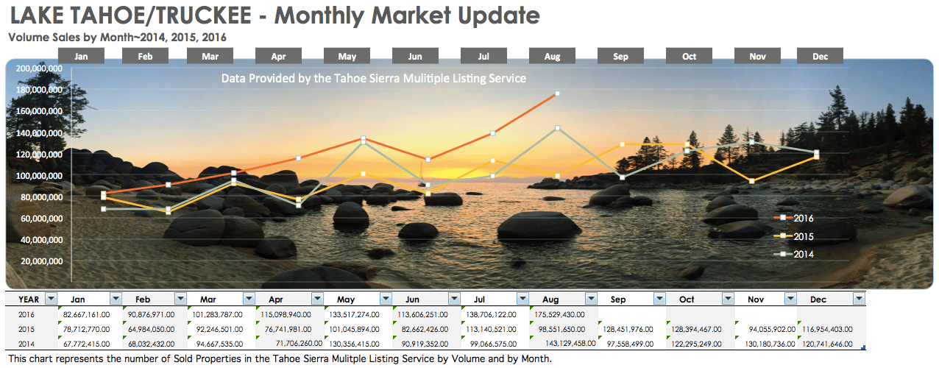This screenshot has height=368, width=939.
Task: Click cell 99,066,575.00 in Jul column
Action: pyautogui.click(x=495, y=344)
